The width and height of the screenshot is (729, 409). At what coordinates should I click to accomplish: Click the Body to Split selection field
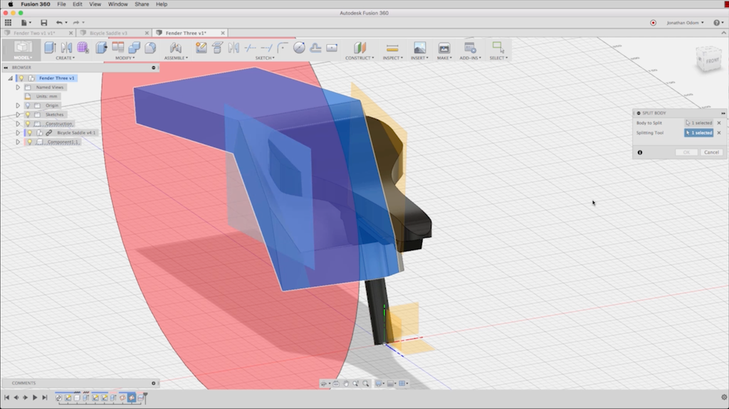pyautogui.click(x=698, y=123)
